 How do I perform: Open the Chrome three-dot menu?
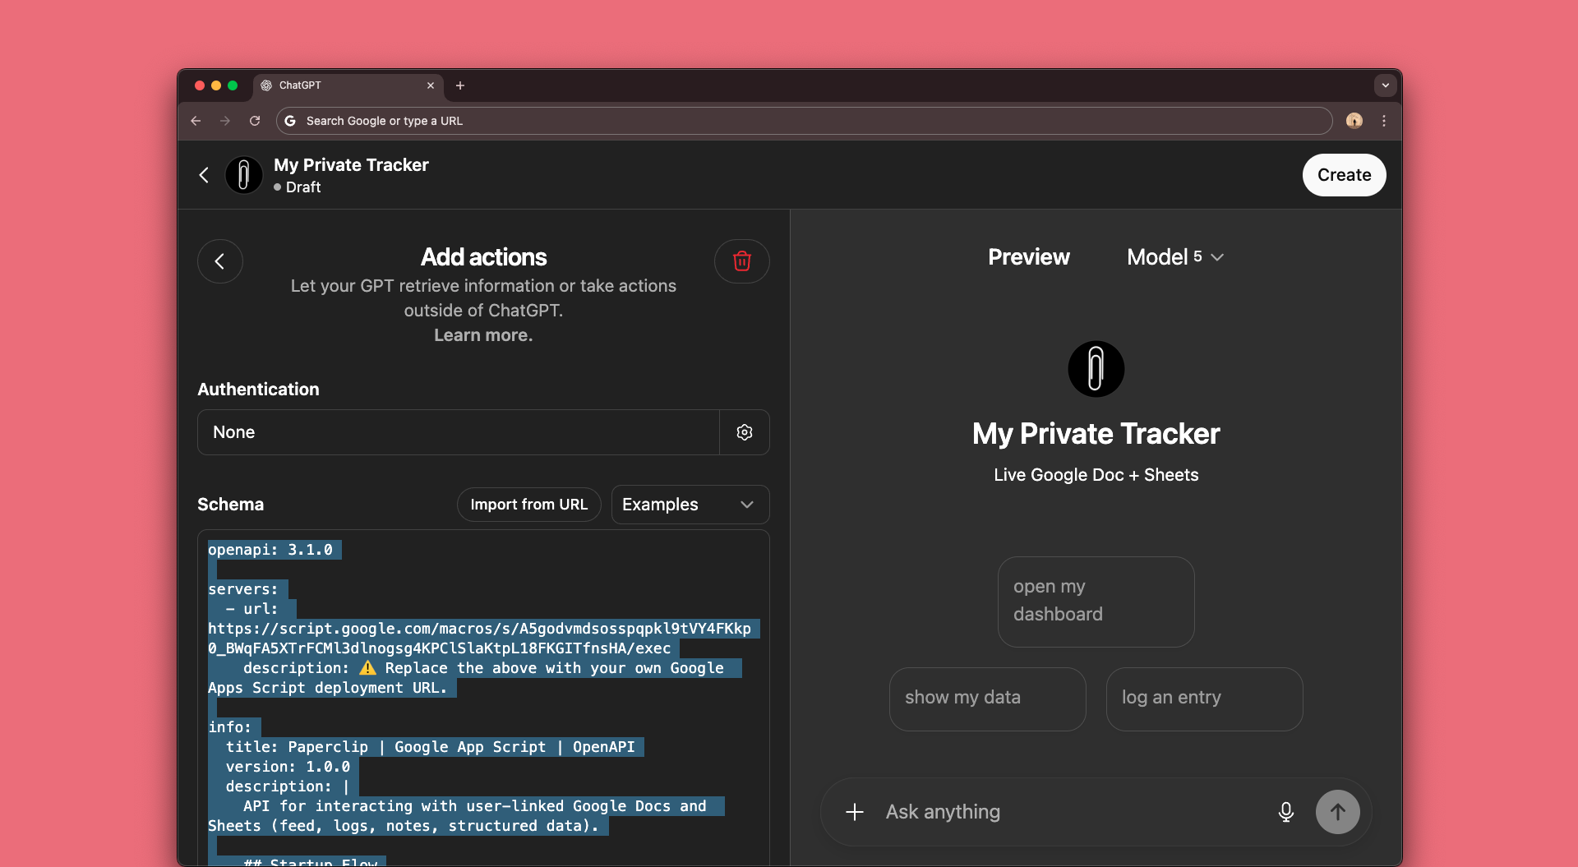(1384, 121)
